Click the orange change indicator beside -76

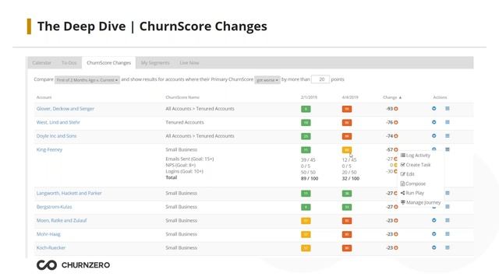[396, 122]
